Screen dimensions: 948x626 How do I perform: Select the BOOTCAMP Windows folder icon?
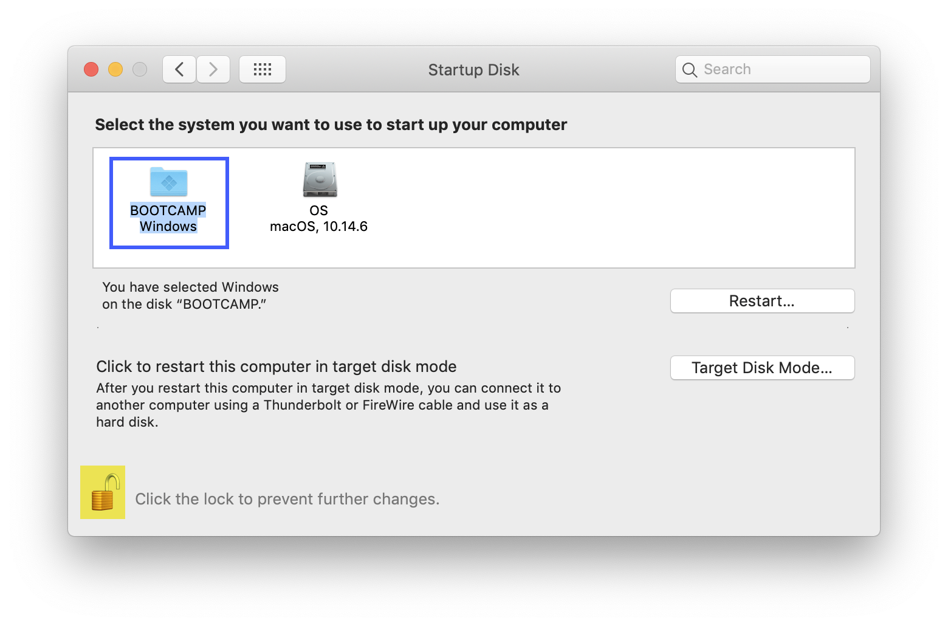[169, 181]
